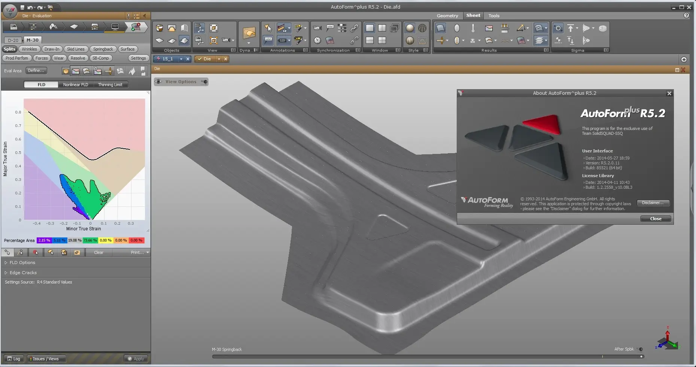Toggle the Springback evaluation pill
Viewport: 696px width, 367px height.
[103, 49]
